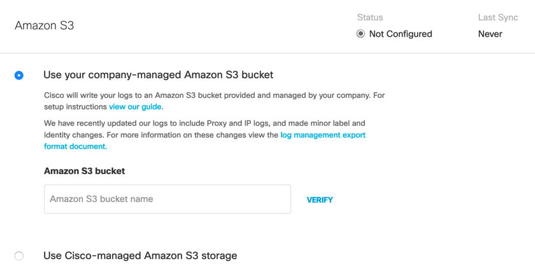Click the Not Configured status icon

pyautogui.click(x=360, y=34)
